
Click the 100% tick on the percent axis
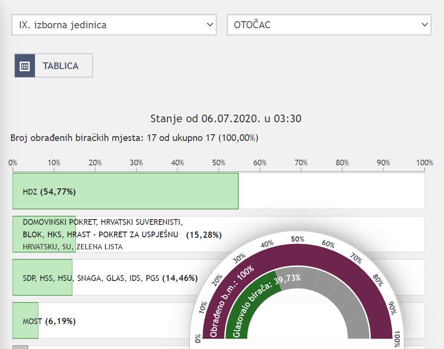tap(424, 163)
